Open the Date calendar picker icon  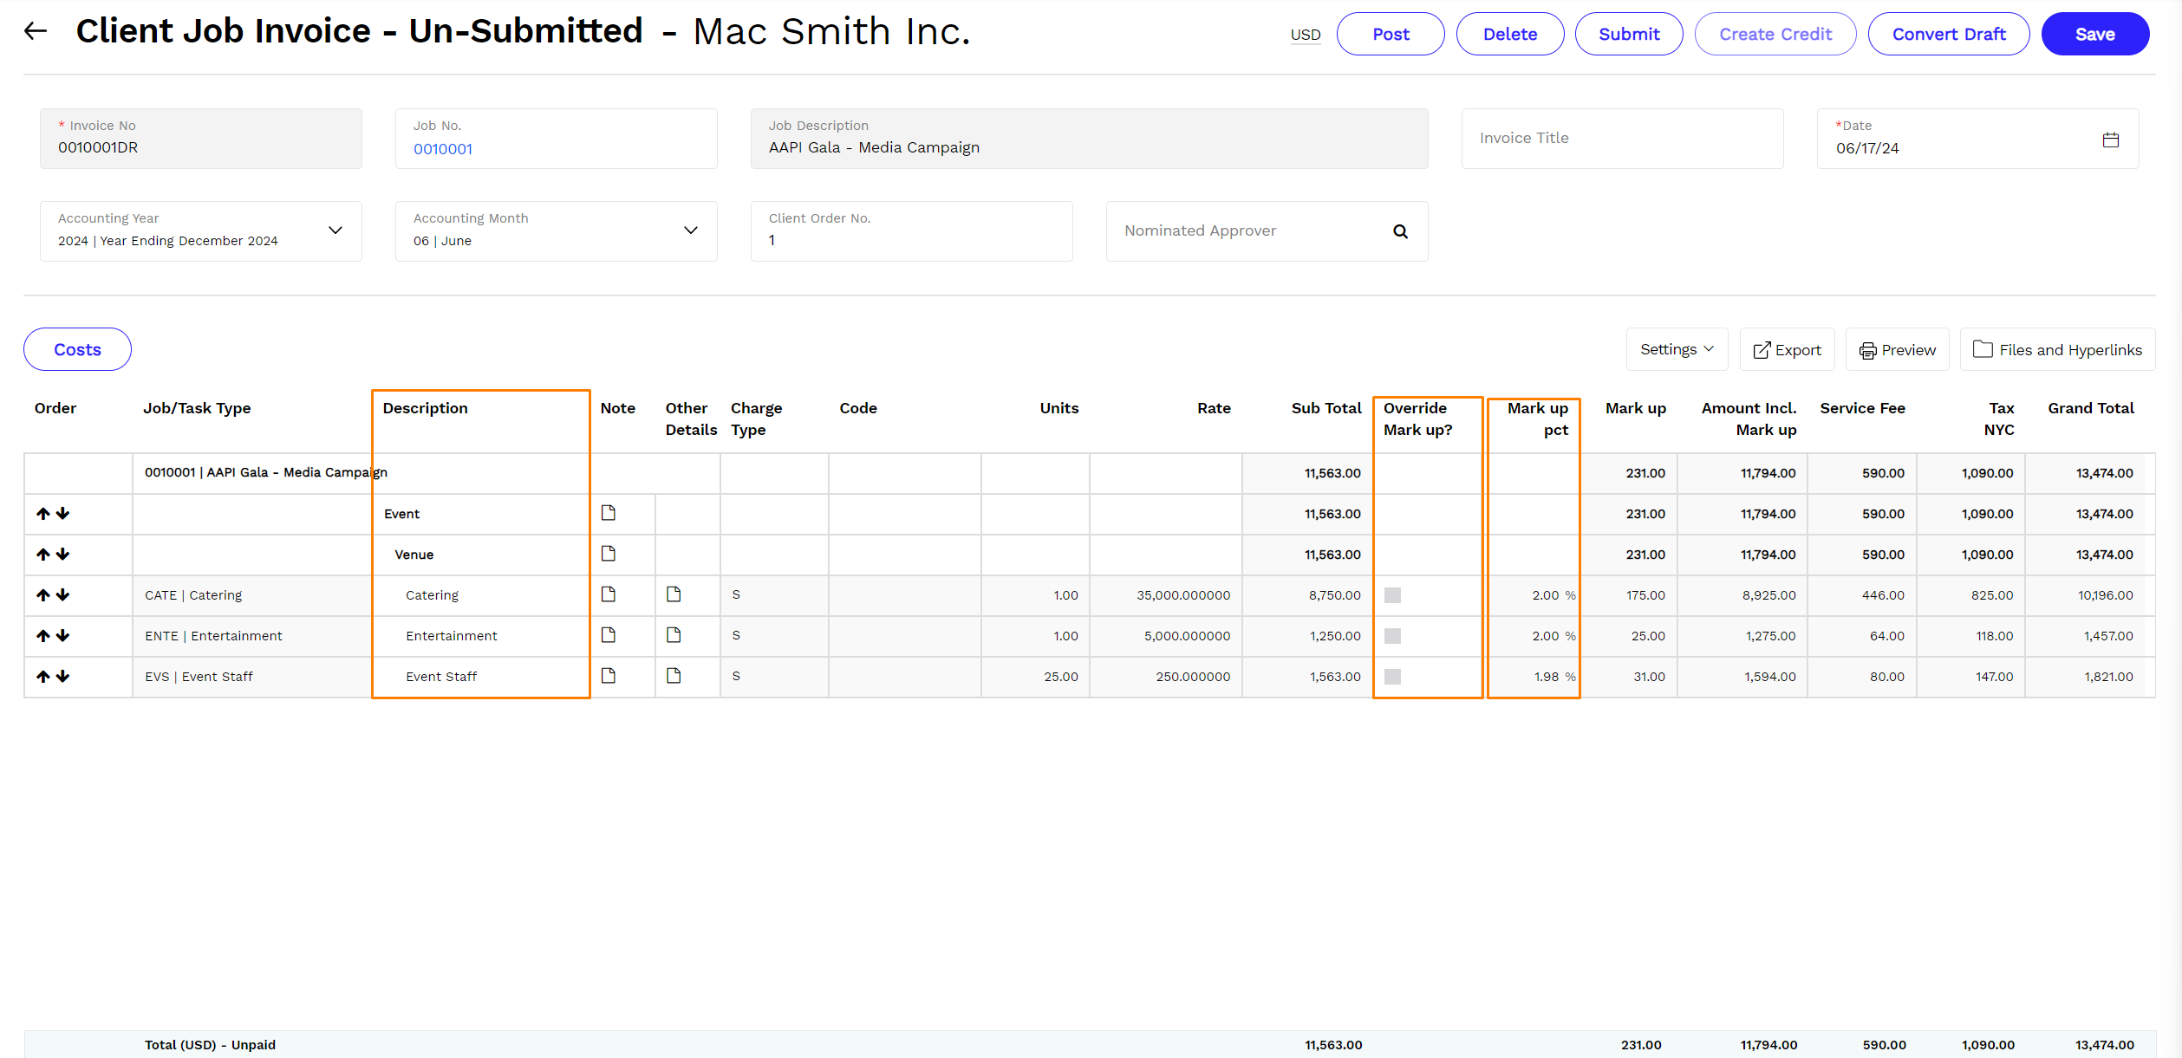pos(2111,140)
